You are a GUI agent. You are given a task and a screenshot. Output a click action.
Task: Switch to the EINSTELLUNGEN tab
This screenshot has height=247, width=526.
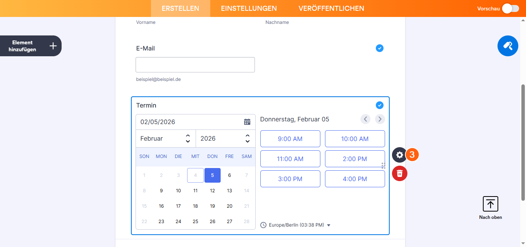[248, 8]
